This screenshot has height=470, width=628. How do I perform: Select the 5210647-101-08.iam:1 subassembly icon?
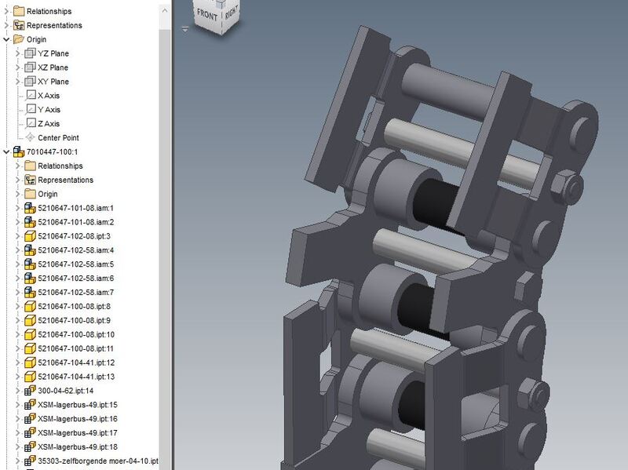coord(30,208)
